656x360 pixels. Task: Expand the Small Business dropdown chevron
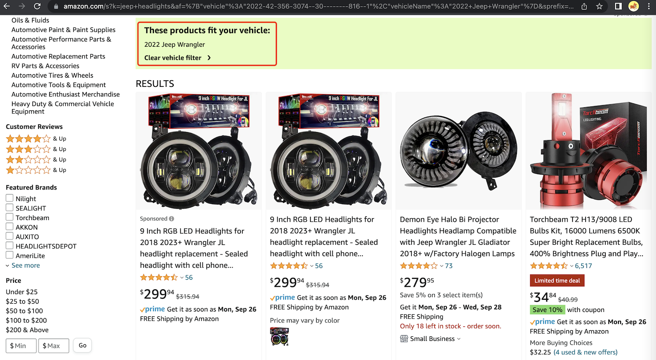[x=459, y=339]
